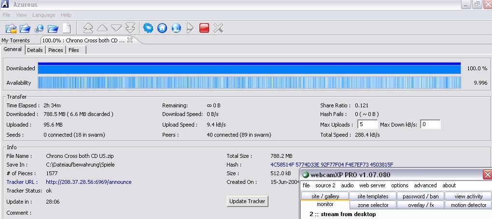Move torrent down with single down arrow
Viewport: 492px width, 219px height.
tap(116, 28)
